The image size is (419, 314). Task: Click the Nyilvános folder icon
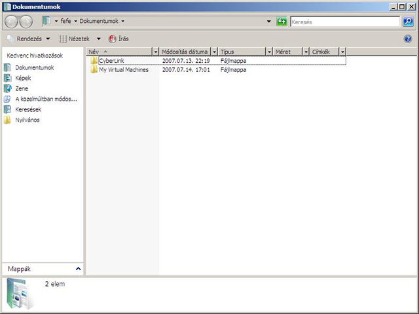tap(7, 120)
